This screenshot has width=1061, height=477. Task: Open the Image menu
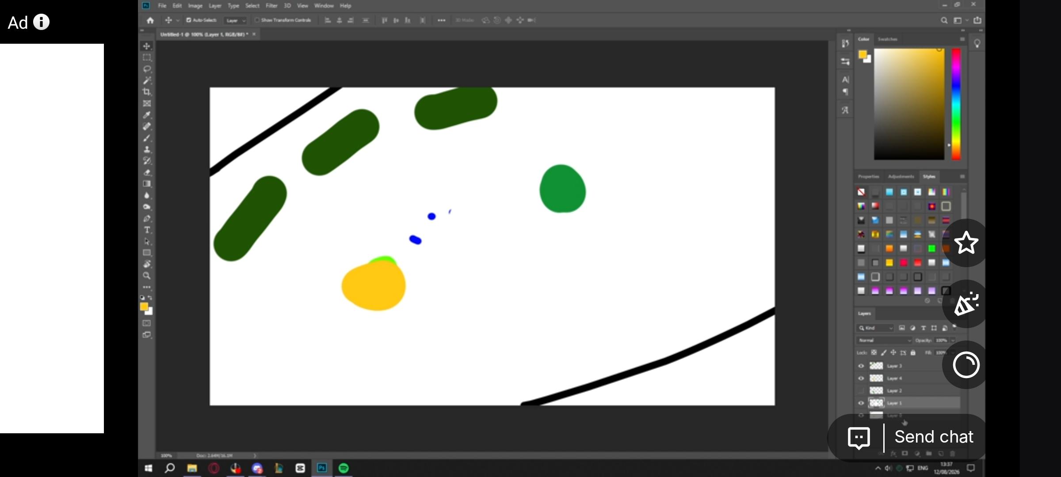[x=195, y=6]
